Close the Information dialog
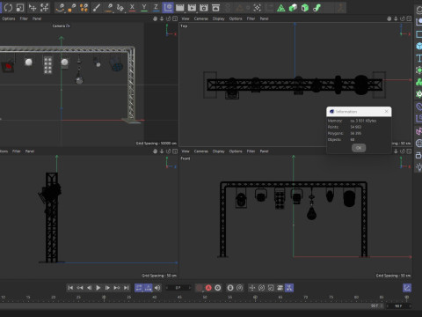 pyautogui.click(x=386, y=111)
